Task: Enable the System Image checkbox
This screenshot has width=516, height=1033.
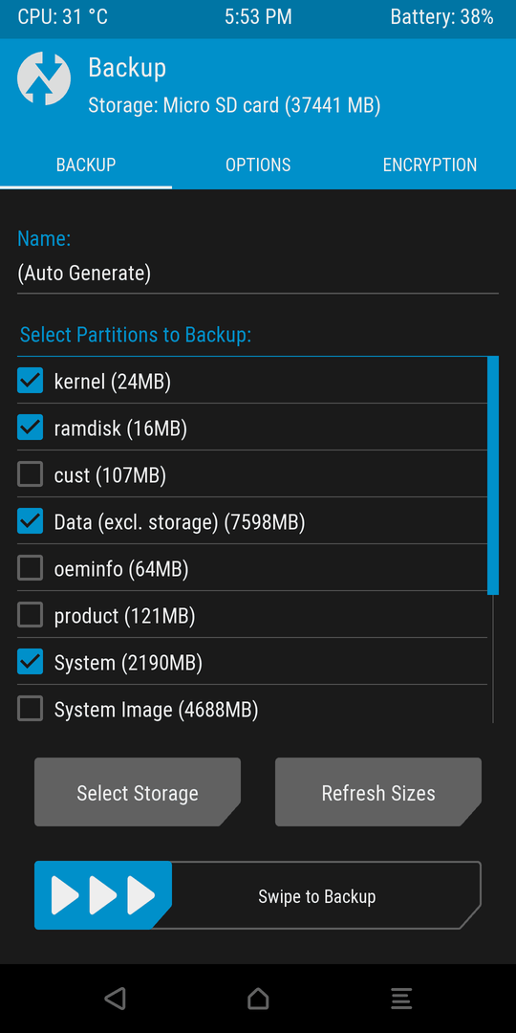Action: [x=31, y=709]
